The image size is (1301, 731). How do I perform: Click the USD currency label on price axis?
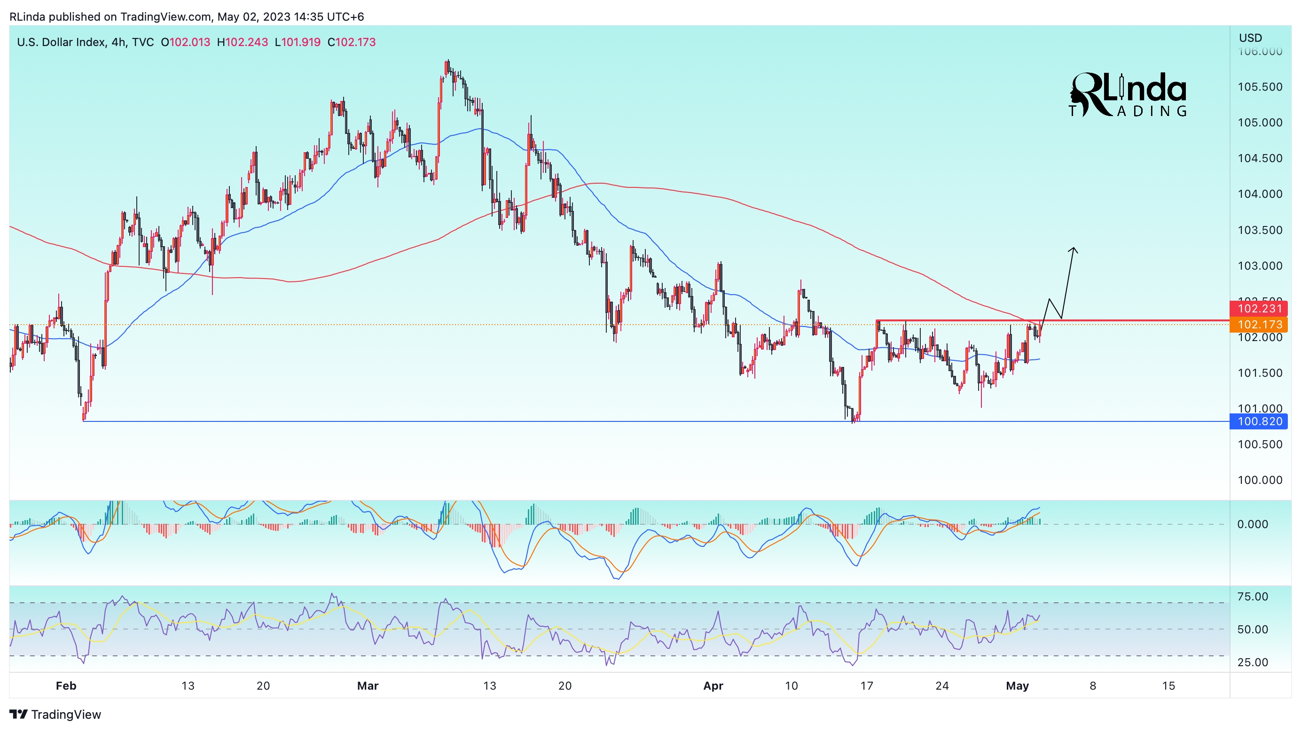[1251, 38]
